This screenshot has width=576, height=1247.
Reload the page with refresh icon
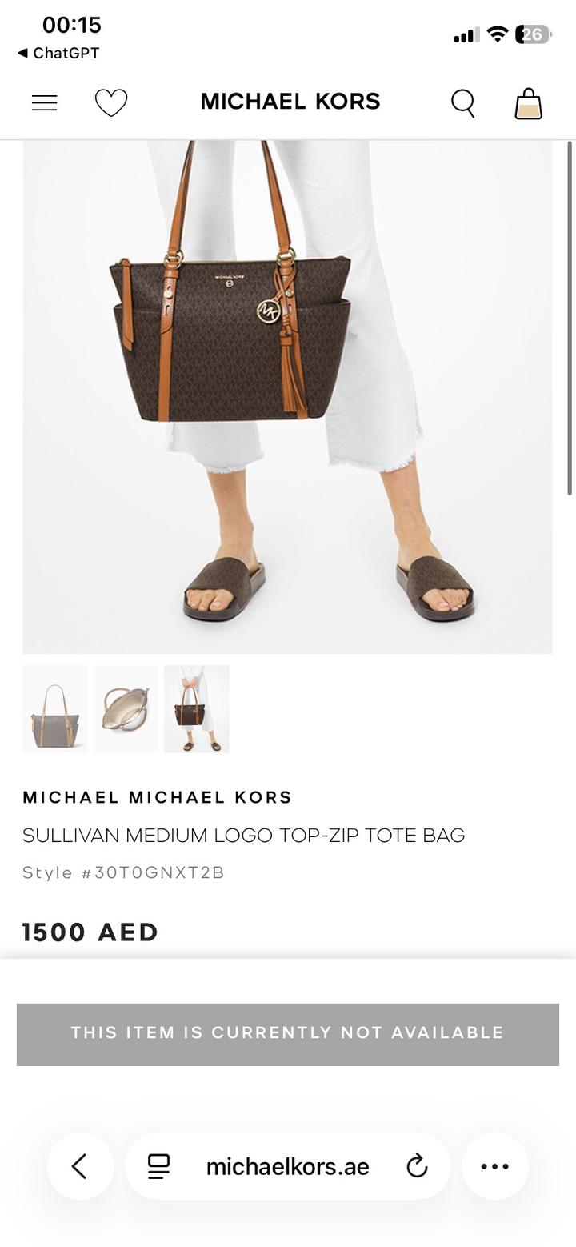click(x=417, y=1166)
